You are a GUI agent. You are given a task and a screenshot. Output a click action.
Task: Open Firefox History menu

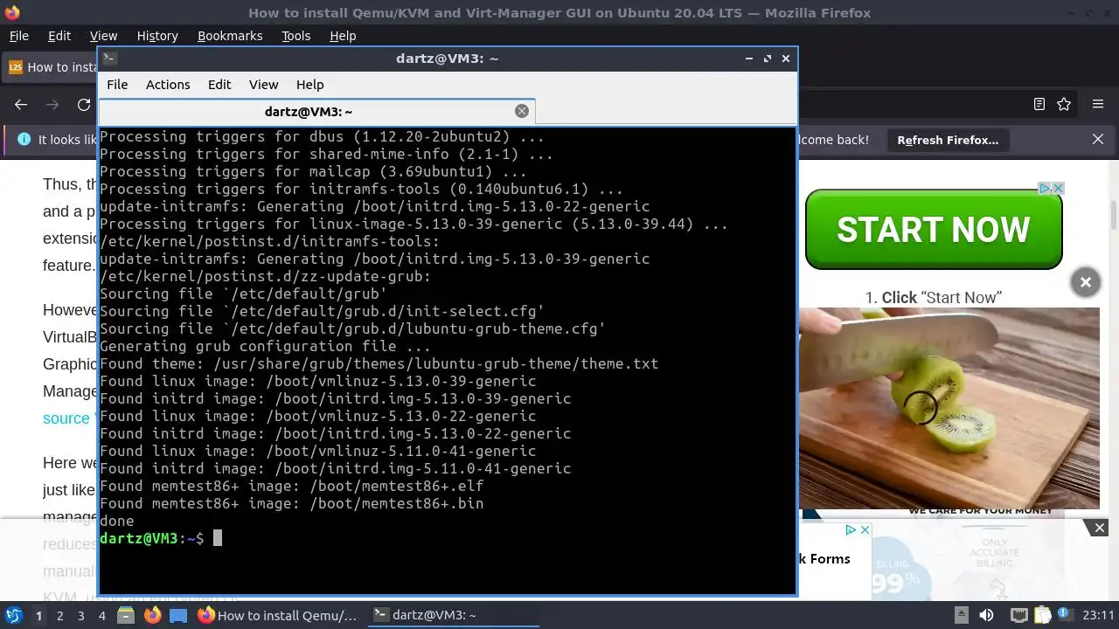coord(157,36)
